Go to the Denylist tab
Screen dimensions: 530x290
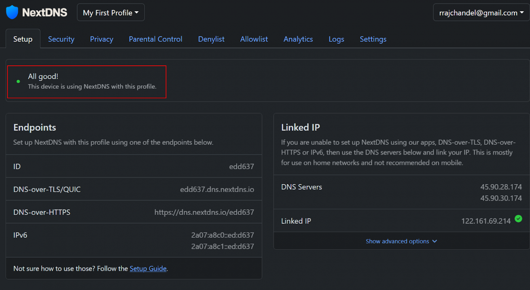[211, 39]
